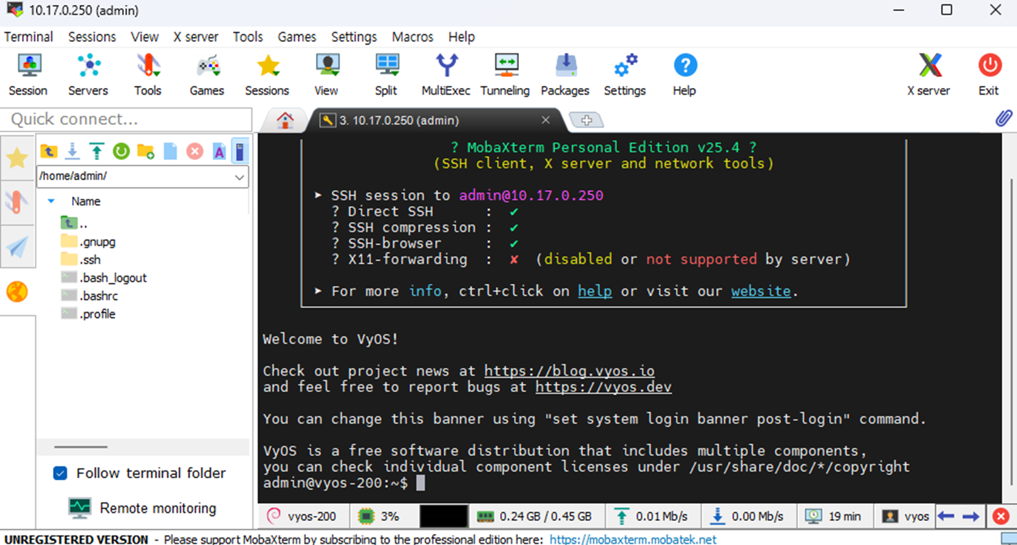Click the Packages toolbar icon

[x=565, y=74]
